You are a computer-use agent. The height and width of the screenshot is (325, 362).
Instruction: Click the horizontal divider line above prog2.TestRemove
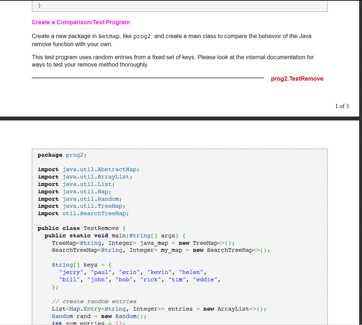point(148,78)
